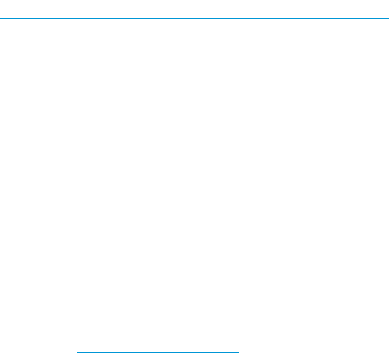389x357 pixels.
Task: Click right end of the thick blue bar
Action: (238, 352)
